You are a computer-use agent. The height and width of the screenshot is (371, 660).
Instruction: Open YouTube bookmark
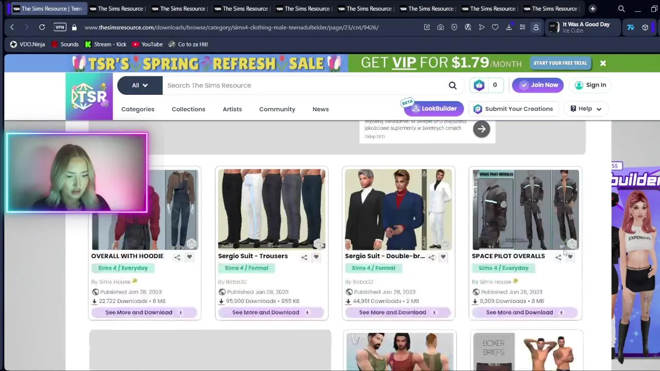[147, 44]
